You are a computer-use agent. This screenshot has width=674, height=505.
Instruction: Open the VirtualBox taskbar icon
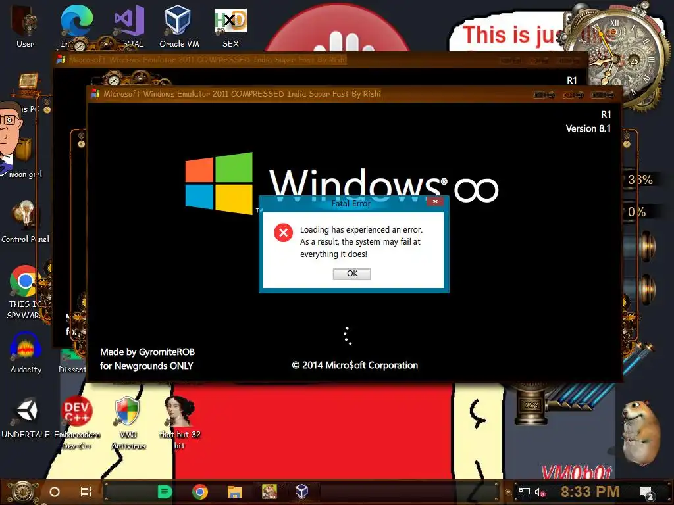click(301, 492)
